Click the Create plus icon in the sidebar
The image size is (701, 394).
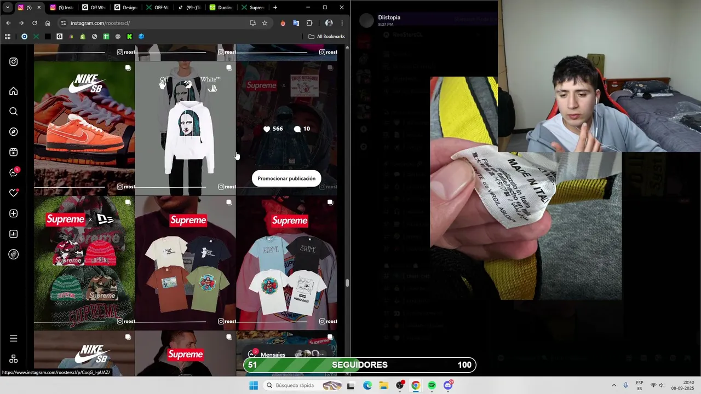(14, 213)
